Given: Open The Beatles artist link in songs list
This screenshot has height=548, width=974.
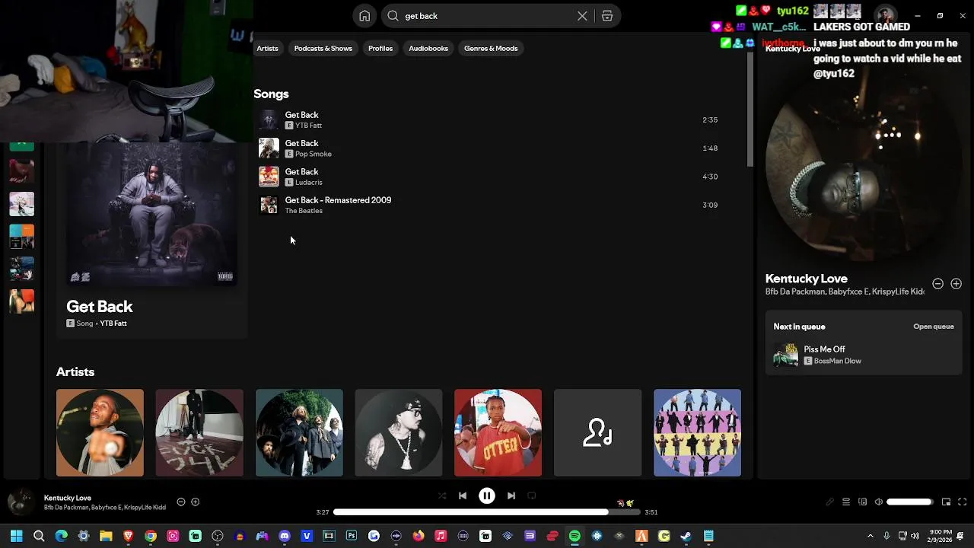Looking at the screenshot, I should pos(304,211).
